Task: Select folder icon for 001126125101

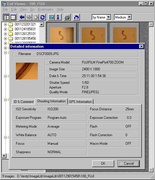Action: point(11,34)
